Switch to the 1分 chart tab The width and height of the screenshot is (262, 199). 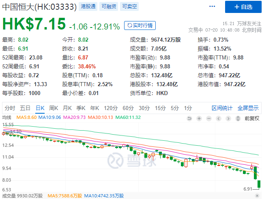pyautogui.click(x=188, y=108)
